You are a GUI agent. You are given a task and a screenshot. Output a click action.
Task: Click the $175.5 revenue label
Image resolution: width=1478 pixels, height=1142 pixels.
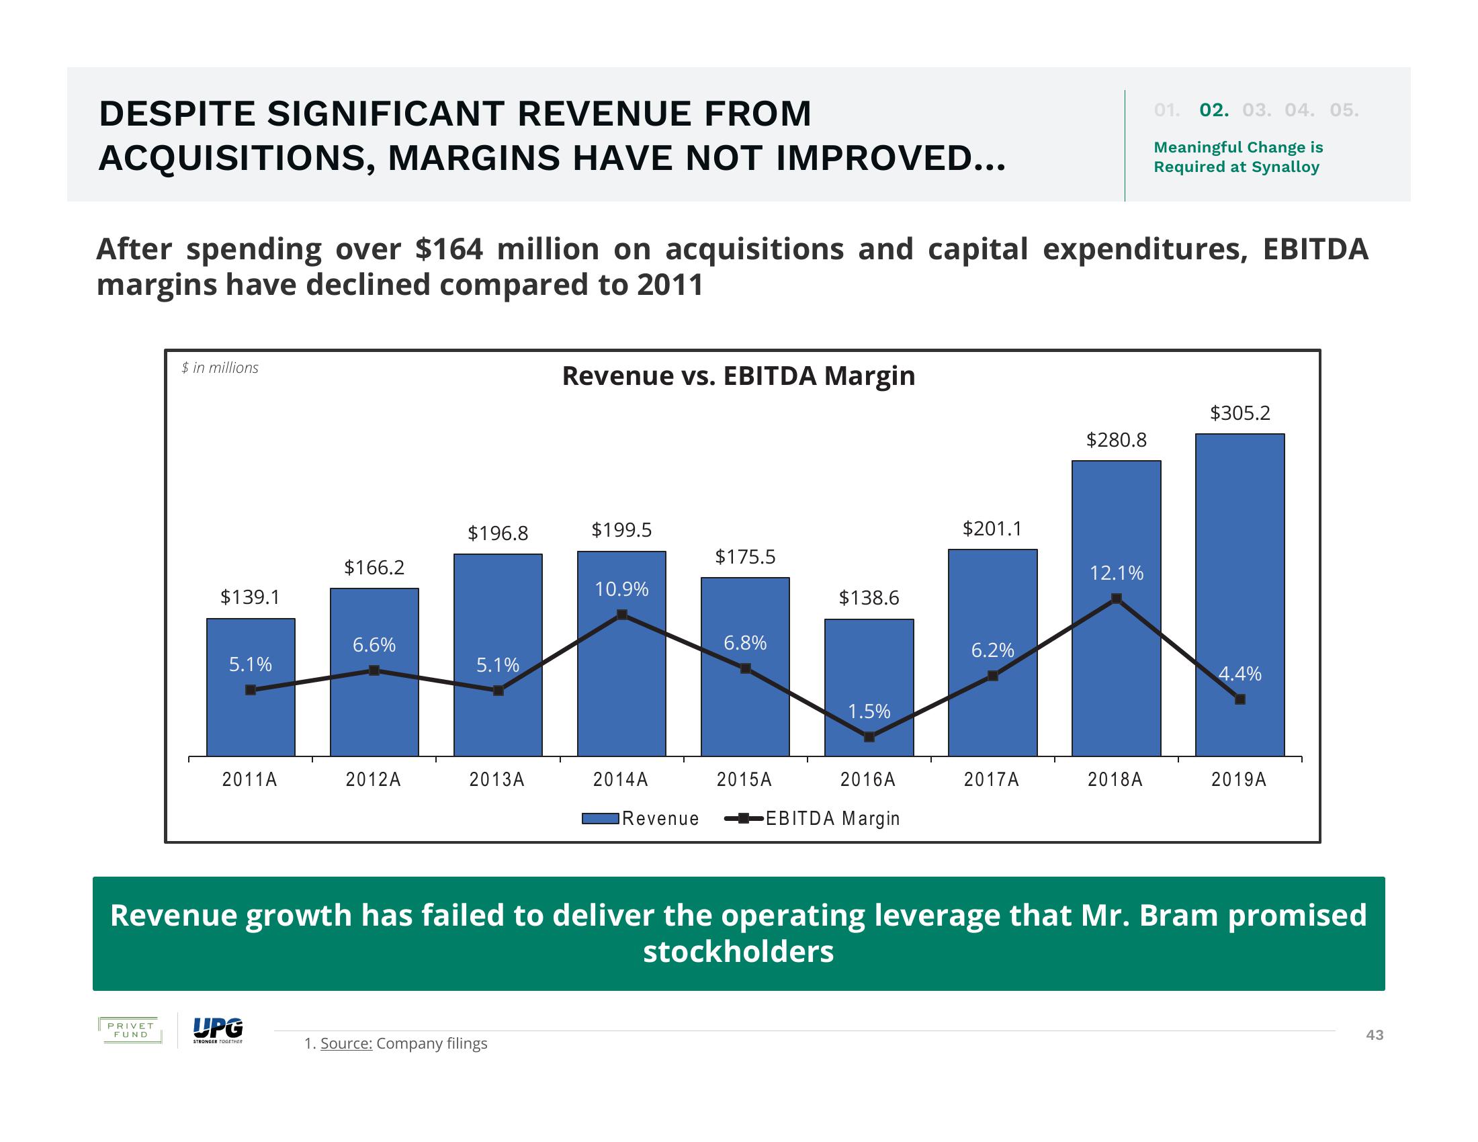pyautogui.click(x=745, y=557)
